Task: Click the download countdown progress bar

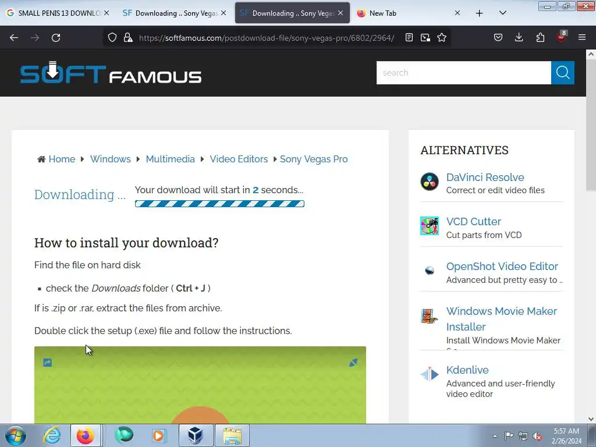Action: [219, 204]
